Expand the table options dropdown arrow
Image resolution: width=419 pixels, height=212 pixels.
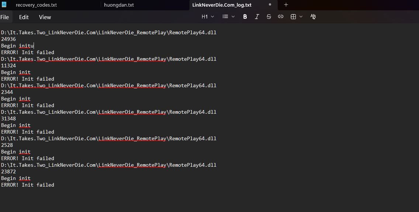pyautogui.click(x=301, y=17)
